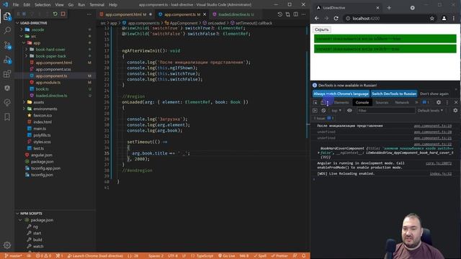Click Switch DevTools to Russian
Screen dimensions: 461x259
tap(394, 94)
